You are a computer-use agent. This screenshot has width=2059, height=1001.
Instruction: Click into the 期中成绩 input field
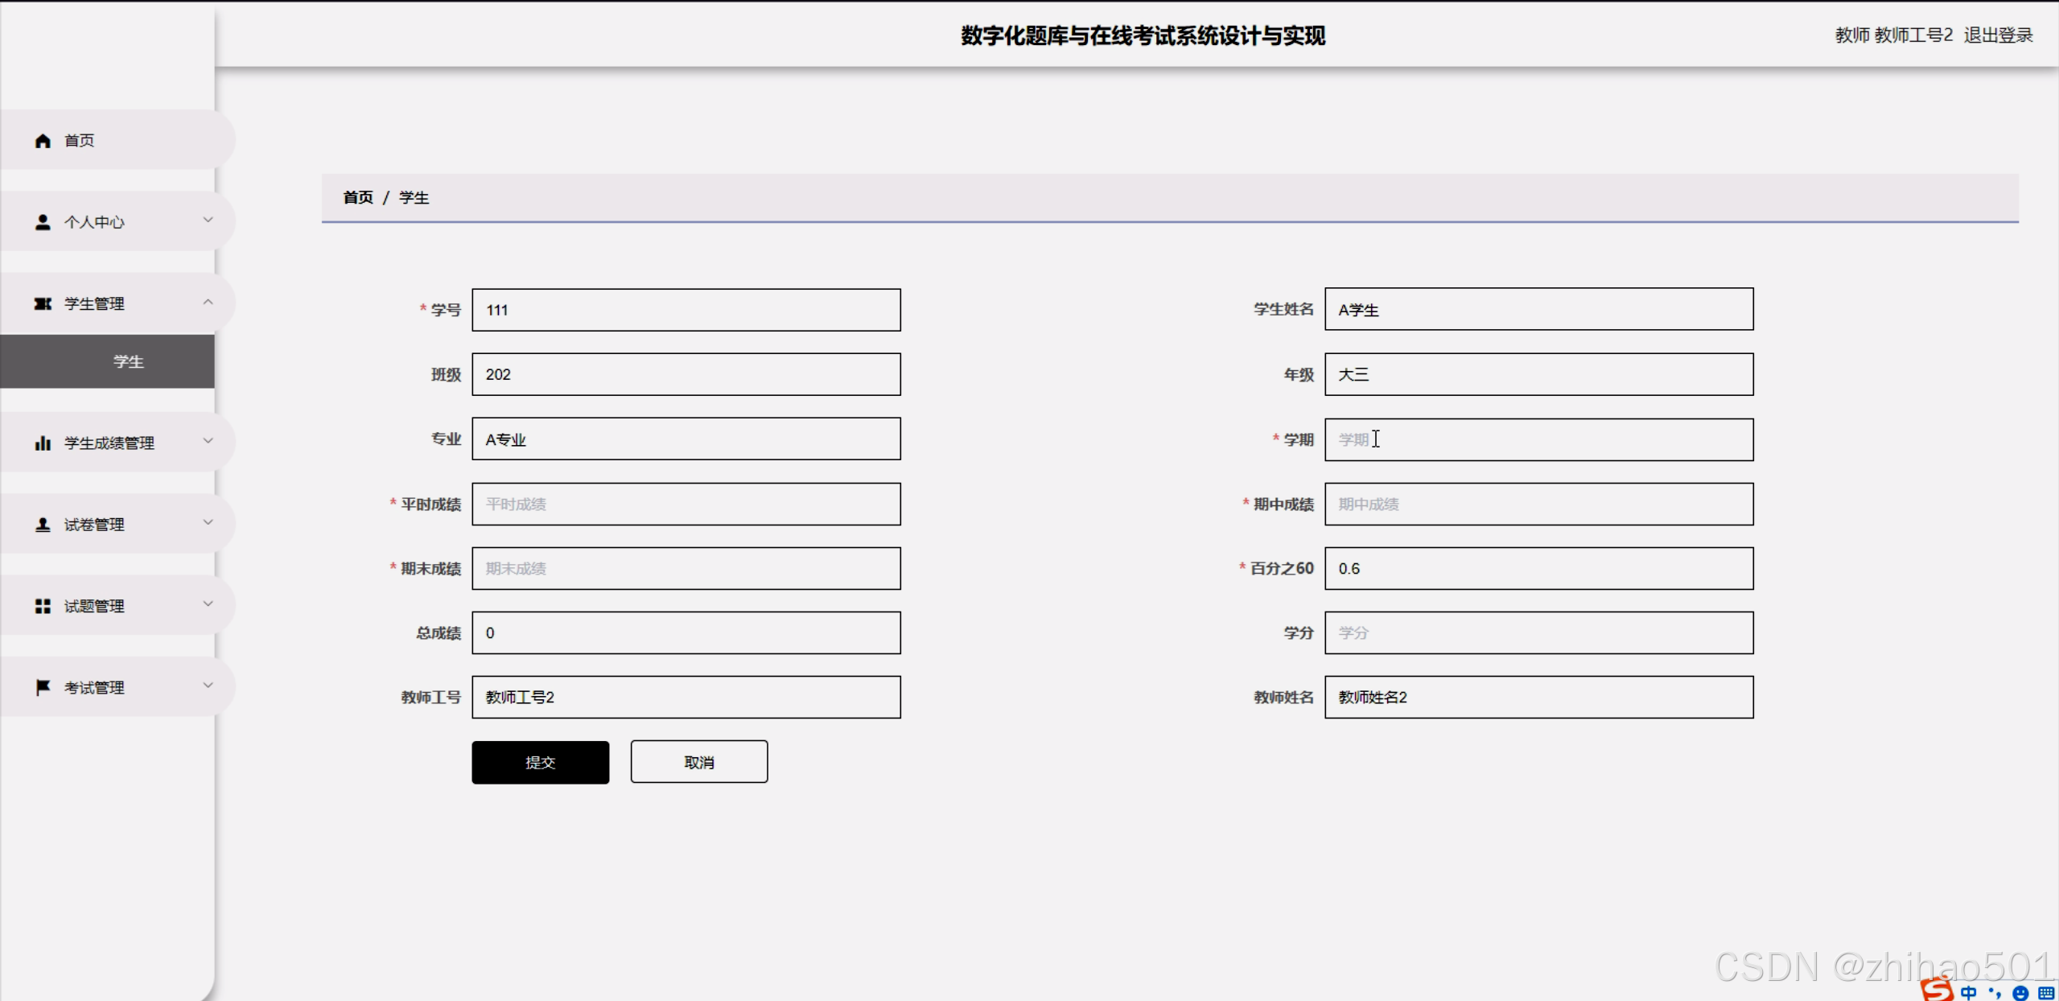tap(1538, 505)
